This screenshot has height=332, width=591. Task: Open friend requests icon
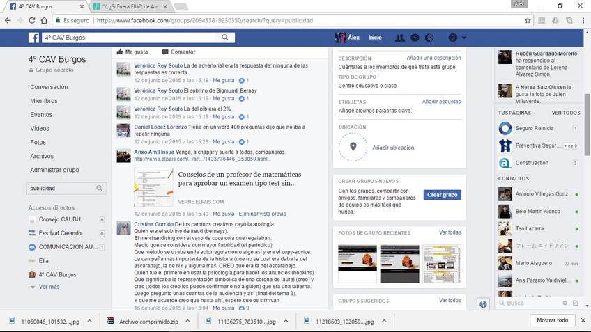(399, 38)
